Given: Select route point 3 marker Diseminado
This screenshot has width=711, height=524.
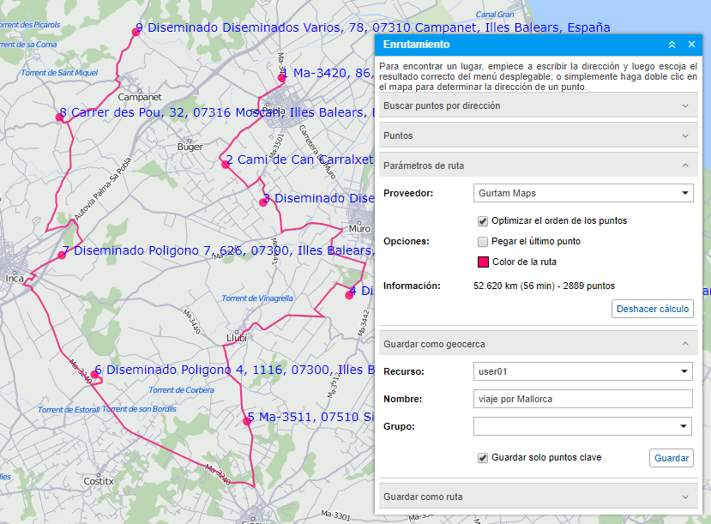Looking at the screenshot, I should tap(263, 202).
